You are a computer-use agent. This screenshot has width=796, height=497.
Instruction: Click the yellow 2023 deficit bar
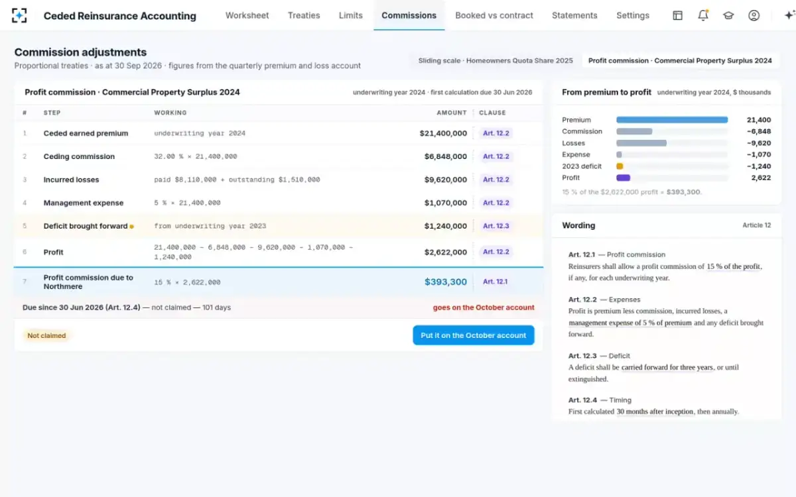[620, 166]
